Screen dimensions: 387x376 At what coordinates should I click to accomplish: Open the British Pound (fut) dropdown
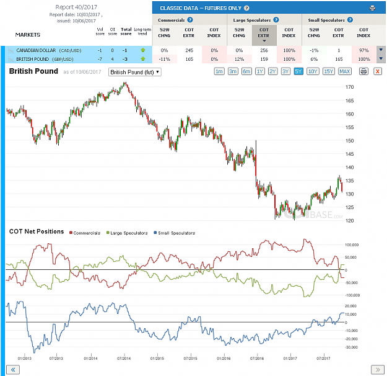pyautogui.click(x=135, y=72)
